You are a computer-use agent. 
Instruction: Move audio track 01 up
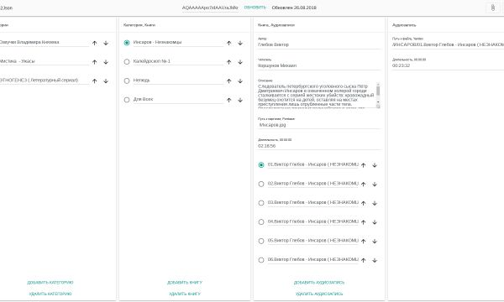click(x=363, y=165)
